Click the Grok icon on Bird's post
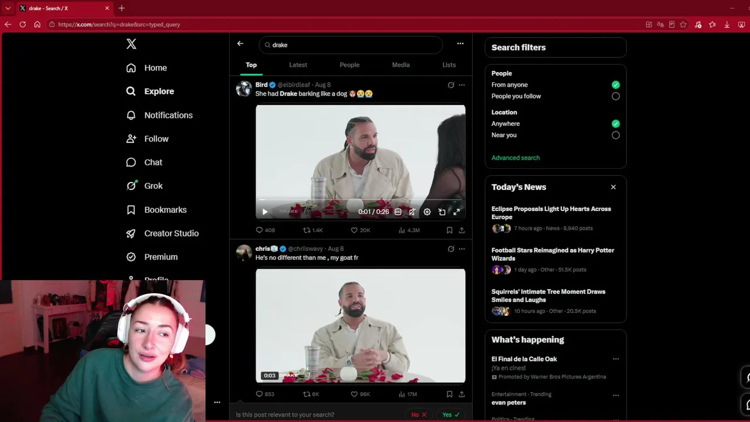Screen dimensions: 750x422 pos(451,85)
